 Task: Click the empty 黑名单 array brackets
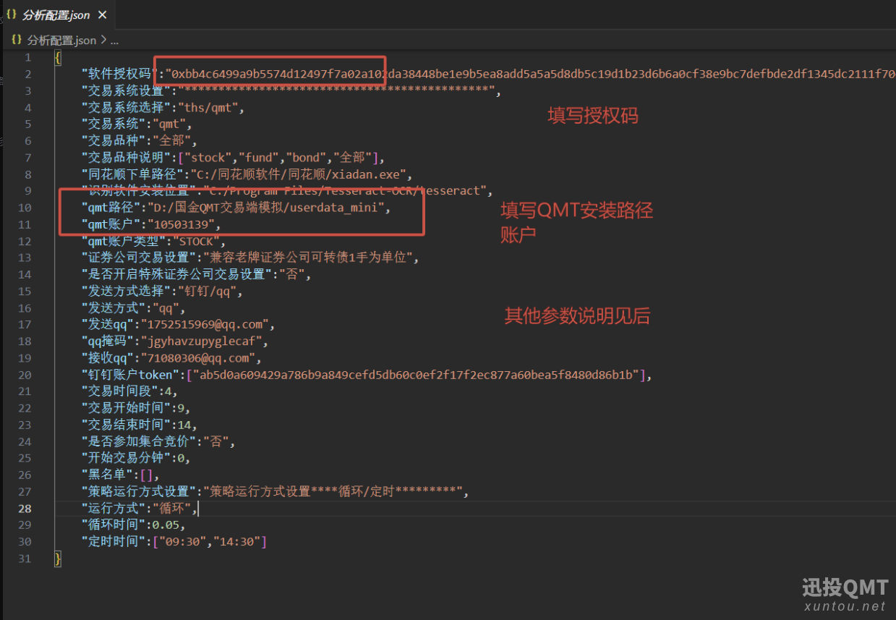pyautogui.click(x=148, y=475)
